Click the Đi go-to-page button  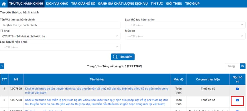click(243, 66)
